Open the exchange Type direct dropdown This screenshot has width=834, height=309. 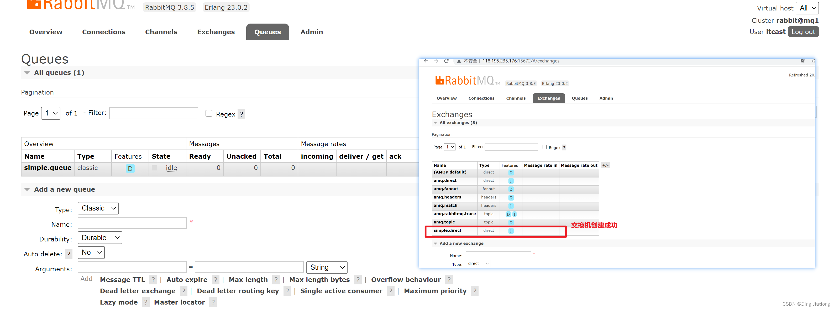478,263
